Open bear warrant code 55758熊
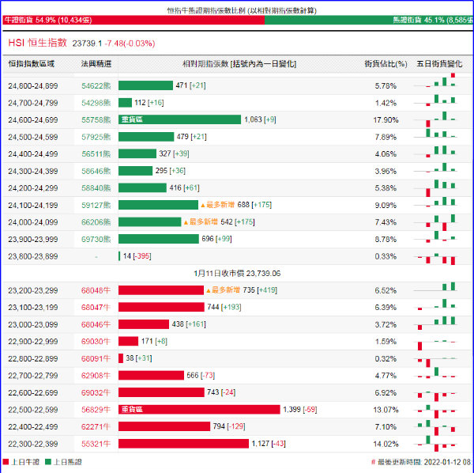The width and height of the screenshot is (474, 473). [96, 120]
